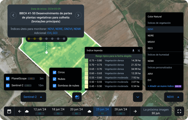Click the 0.60 – 0.65 range label
This screenshot has width=188, height=120.
pyautogui.click(x=96, y=73)
